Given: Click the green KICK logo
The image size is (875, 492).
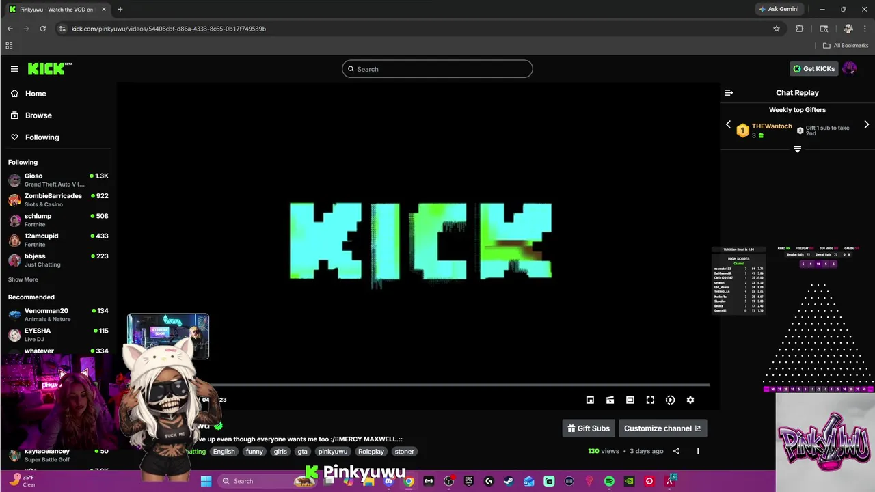Looking at the screenshot, I should point(50,68).
